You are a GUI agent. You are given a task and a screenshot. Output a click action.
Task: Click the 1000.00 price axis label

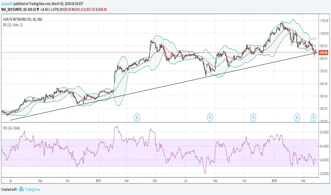tap(324, 33)
